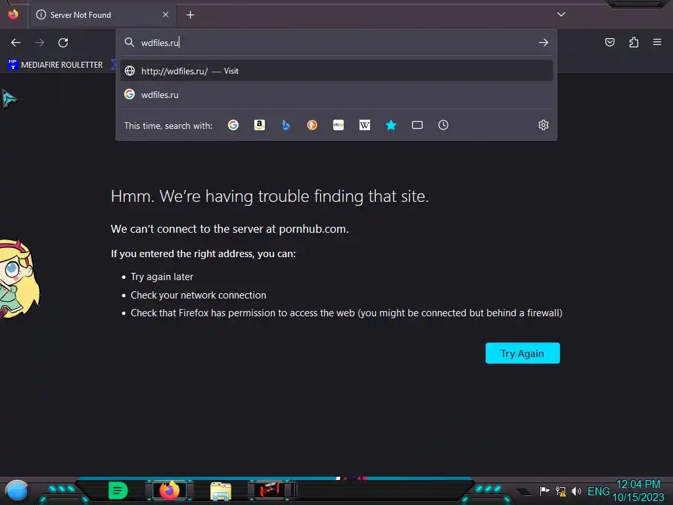This screenshot has height=505, width=673.
Task: Click the search magnifier in address bar
Action: pos(129,42)
